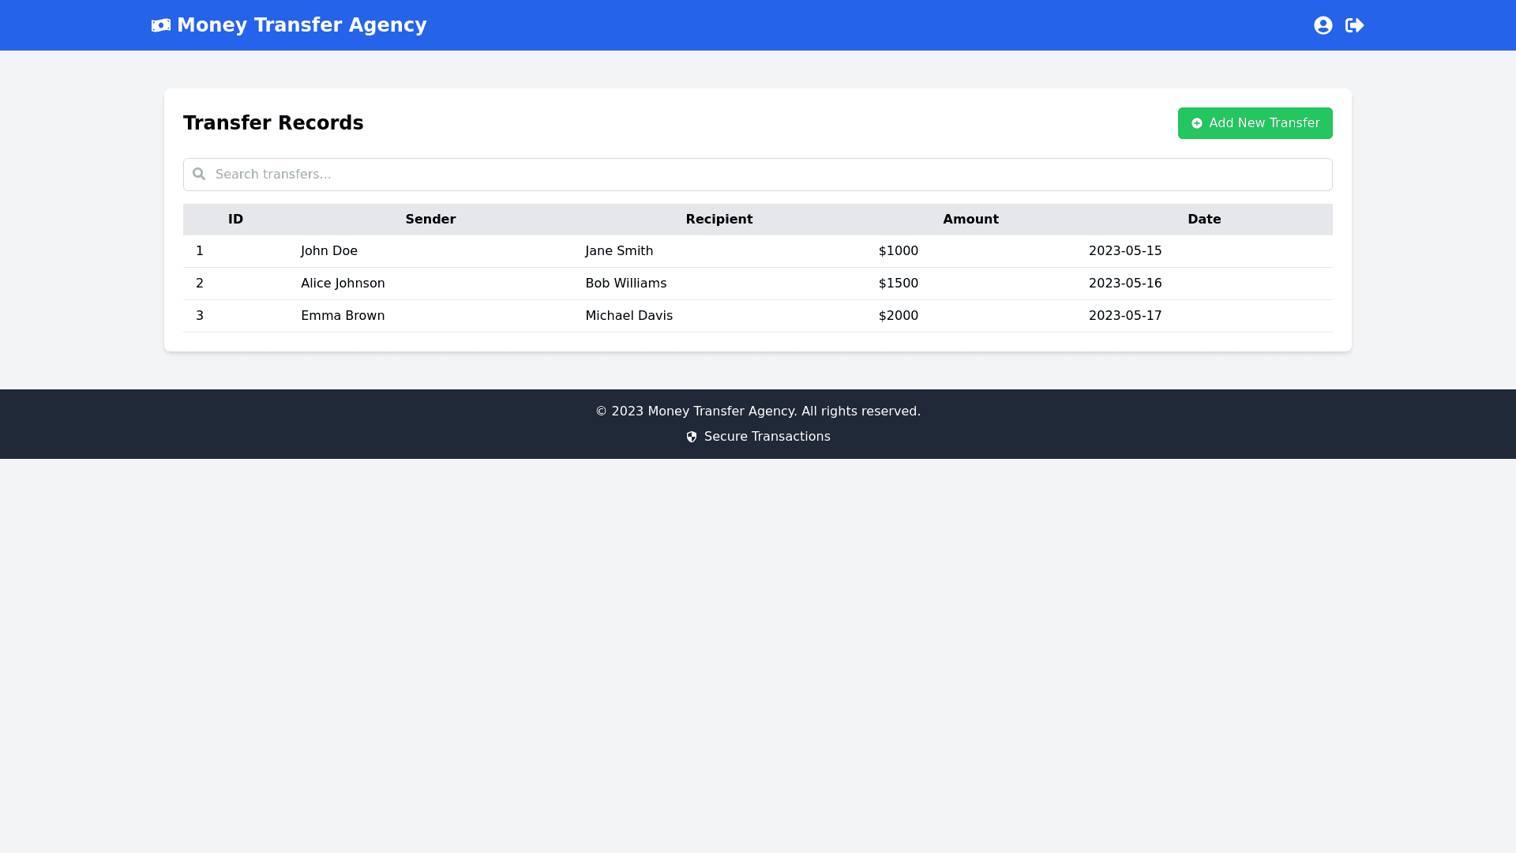Click the money bill logo icon
Image resolution: width=1516 pixels, height=853 pixels.
coord(160,26)
